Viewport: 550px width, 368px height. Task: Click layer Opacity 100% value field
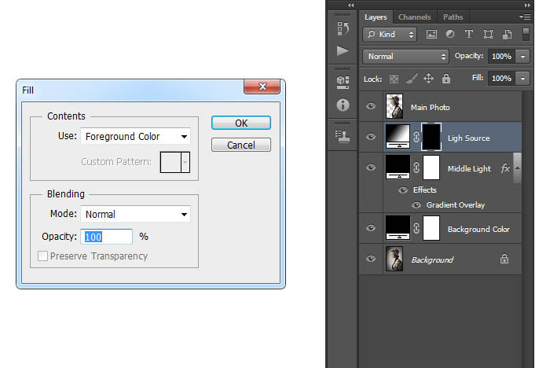point(501,56)
